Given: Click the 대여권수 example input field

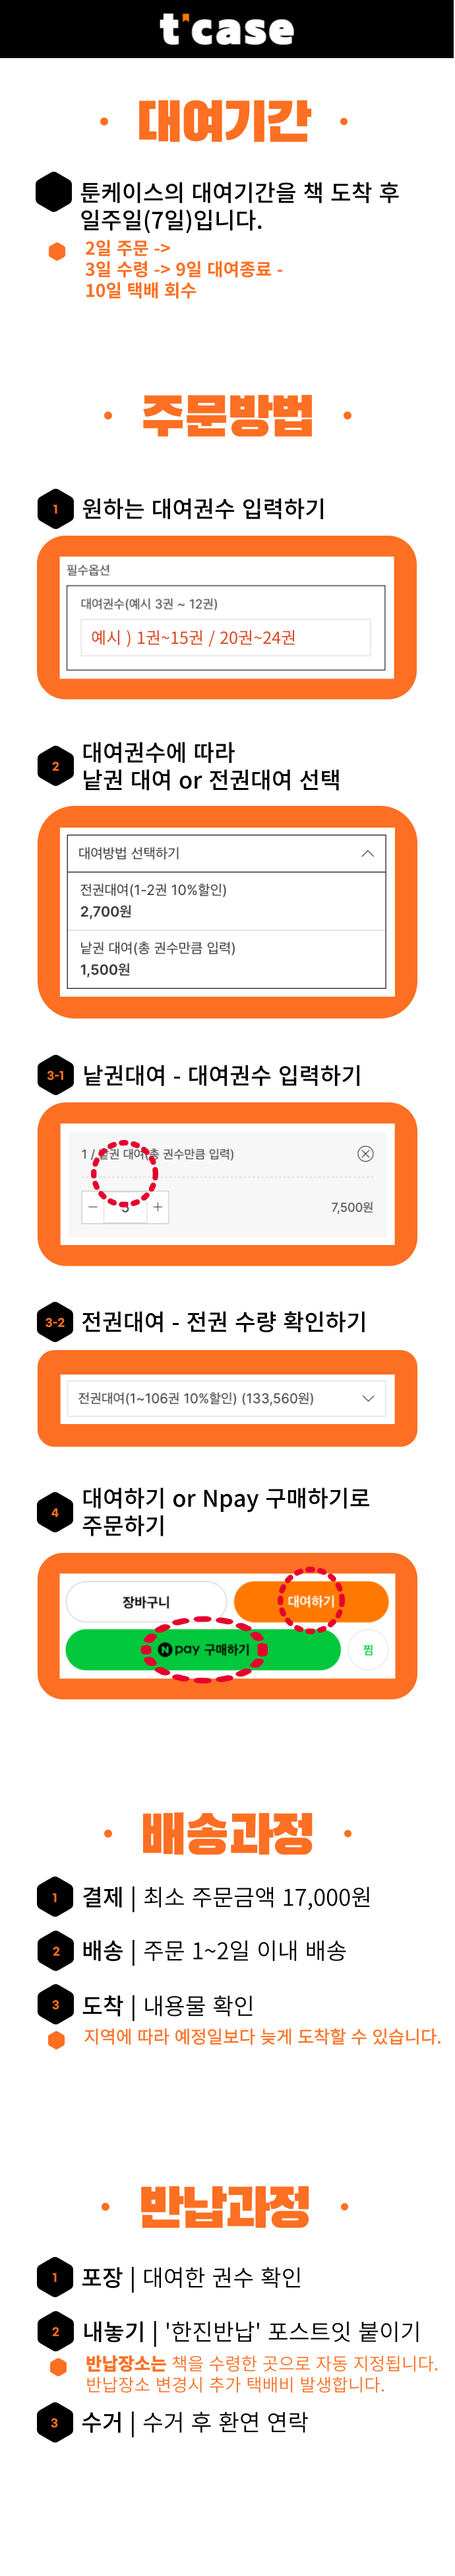Looking at the screenshot, I should click(x=226, y=637).
